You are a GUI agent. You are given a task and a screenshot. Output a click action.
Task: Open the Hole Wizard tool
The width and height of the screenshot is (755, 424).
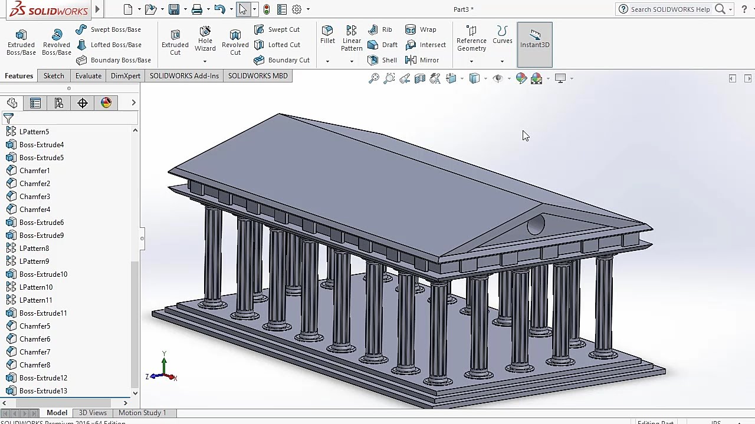(205, 38)
